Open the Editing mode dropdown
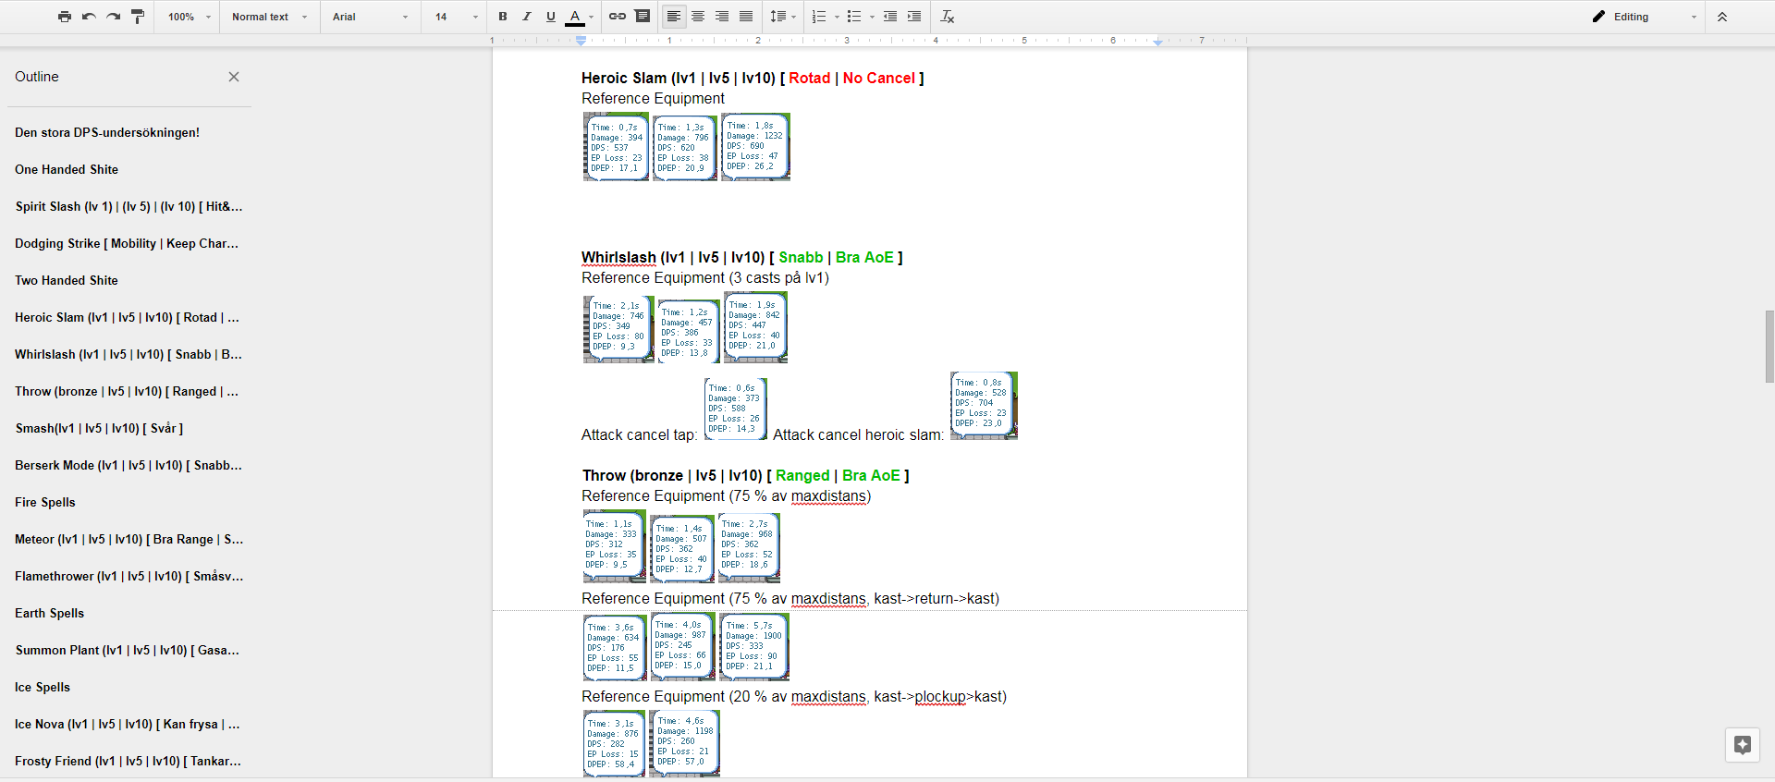The height and width of the screenshot is (782, 1775). coord(1645,17)
